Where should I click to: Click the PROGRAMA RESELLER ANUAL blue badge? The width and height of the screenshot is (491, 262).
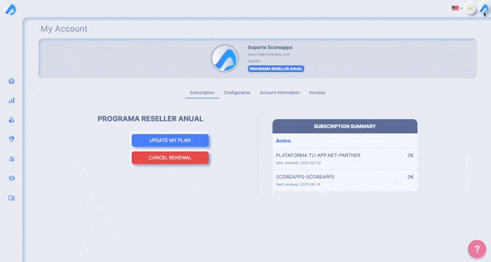coord(276,69)
